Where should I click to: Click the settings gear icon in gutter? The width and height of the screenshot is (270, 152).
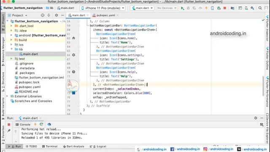click(x=73, y=55)
